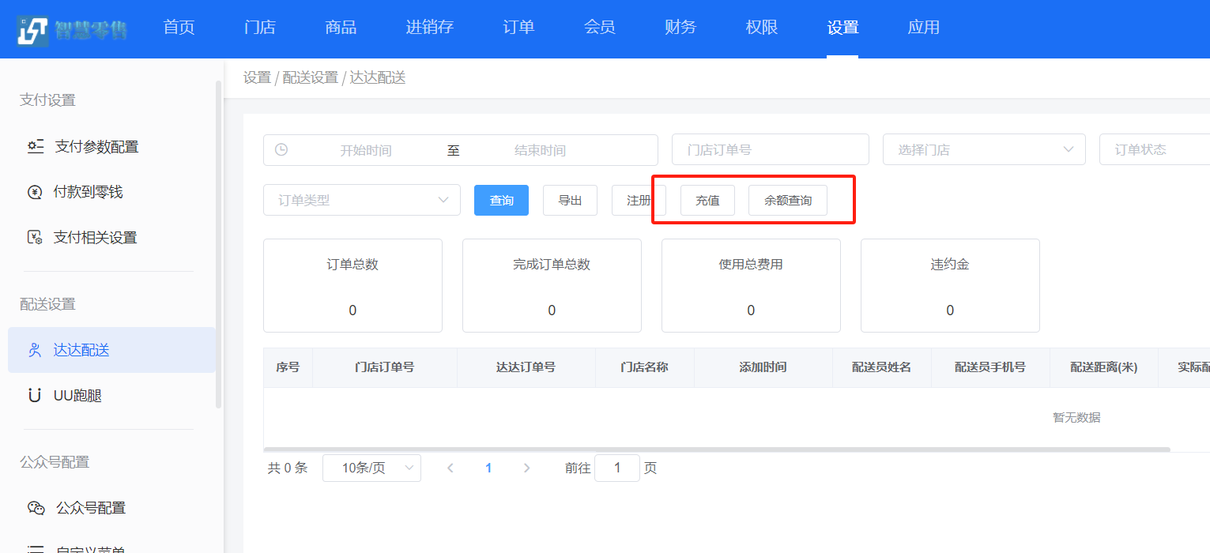Select 支付相关设置 in sidebar

tap(111, 237)
